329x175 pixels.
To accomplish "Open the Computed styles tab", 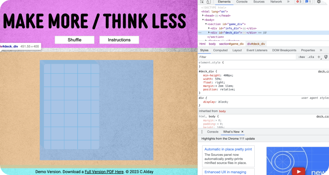I will coord(220,50).
